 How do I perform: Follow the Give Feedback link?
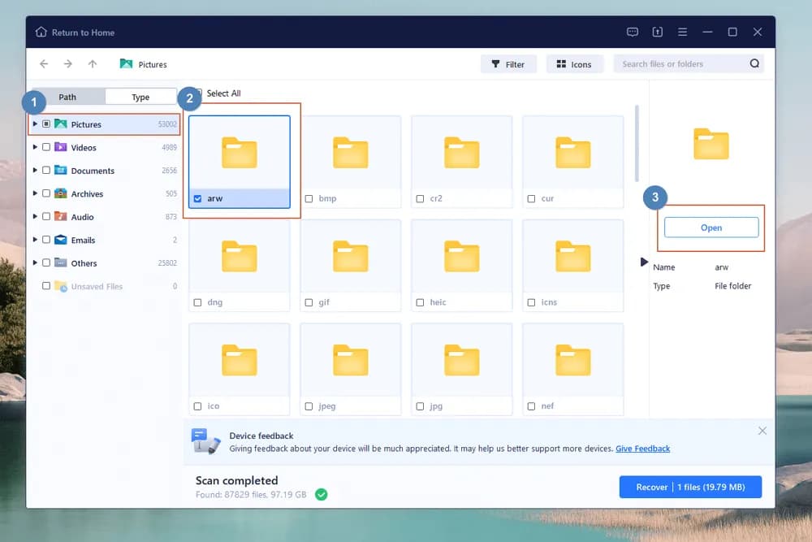click(x=642, y=449)
